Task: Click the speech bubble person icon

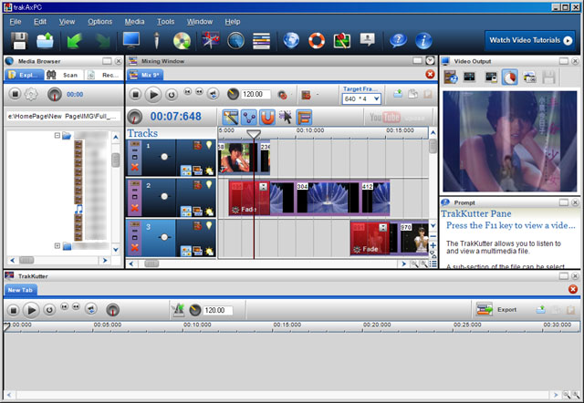Action: [x=368, y=40]
